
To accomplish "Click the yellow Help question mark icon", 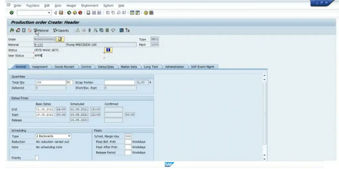I will click(146, 13).
